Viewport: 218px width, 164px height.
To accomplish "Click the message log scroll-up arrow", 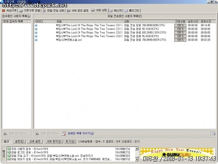I will tap(137, 149).
